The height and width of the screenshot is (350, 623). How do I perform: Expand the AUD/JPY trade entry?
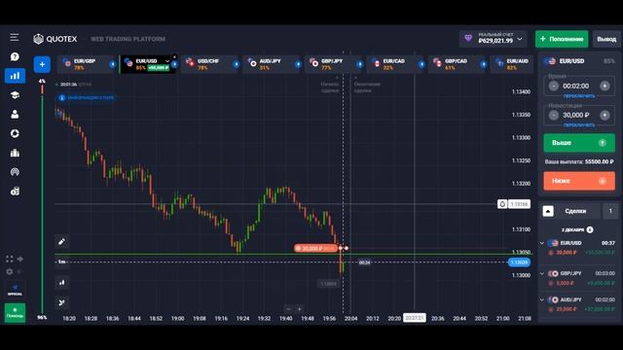[542, 299]
